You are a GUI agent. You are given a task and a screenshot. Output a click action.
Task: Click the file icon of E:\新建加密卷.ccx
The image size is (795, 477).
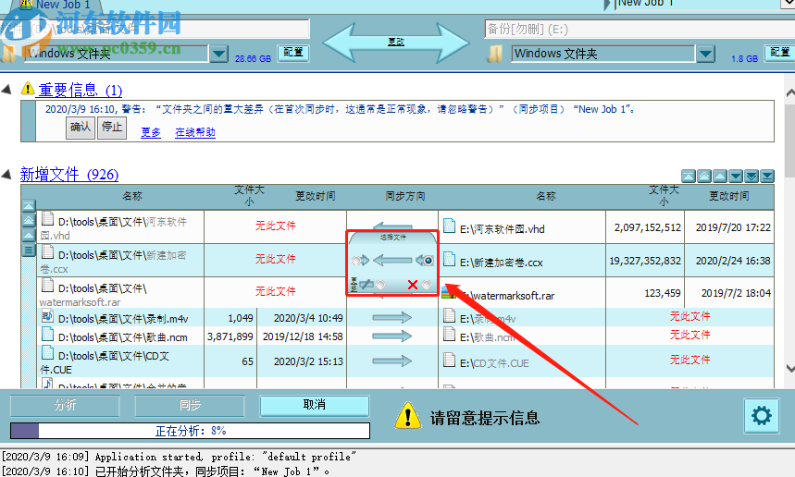[449, 259]
